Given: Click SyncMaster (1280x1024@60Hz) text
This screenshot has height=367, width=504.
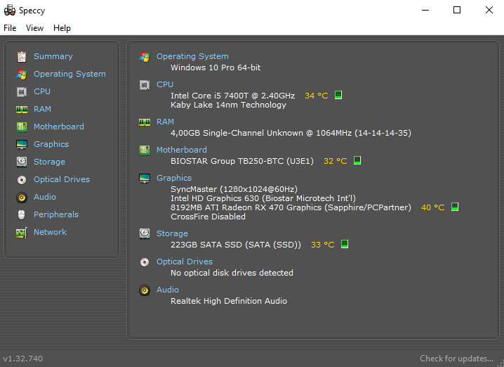Looking at the screenshot, I should [x=234, y=189].
